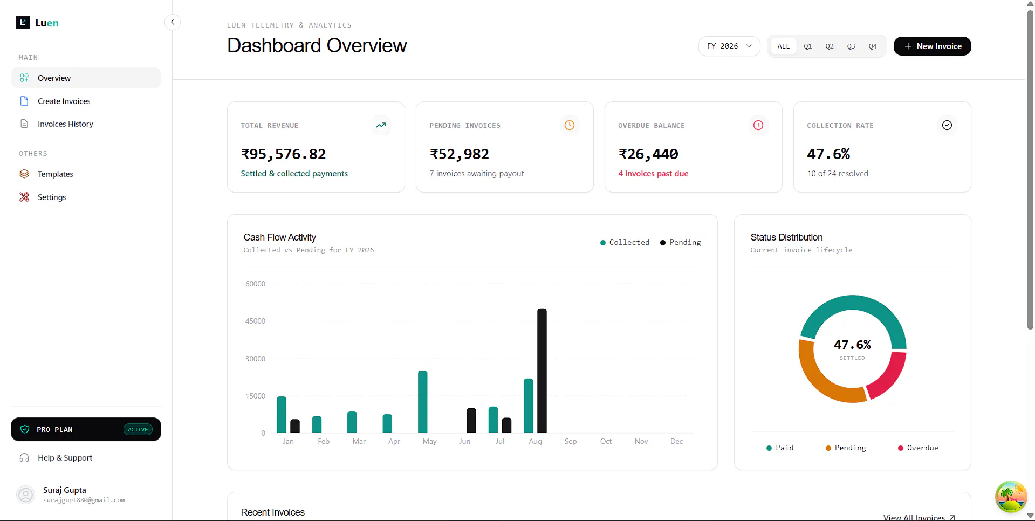Click the palm tree floating icon
This screenshot has height=521, width=1035.
pos(1011,497)
